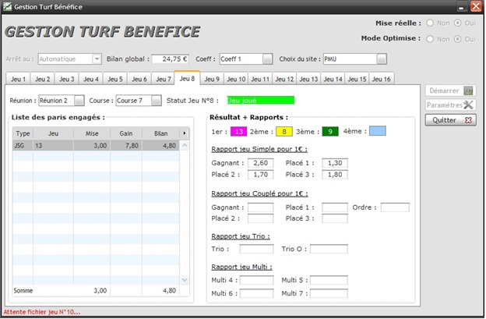Open the Réunion dropdown
The image size is (486, 319).
[x=79, y=100]
